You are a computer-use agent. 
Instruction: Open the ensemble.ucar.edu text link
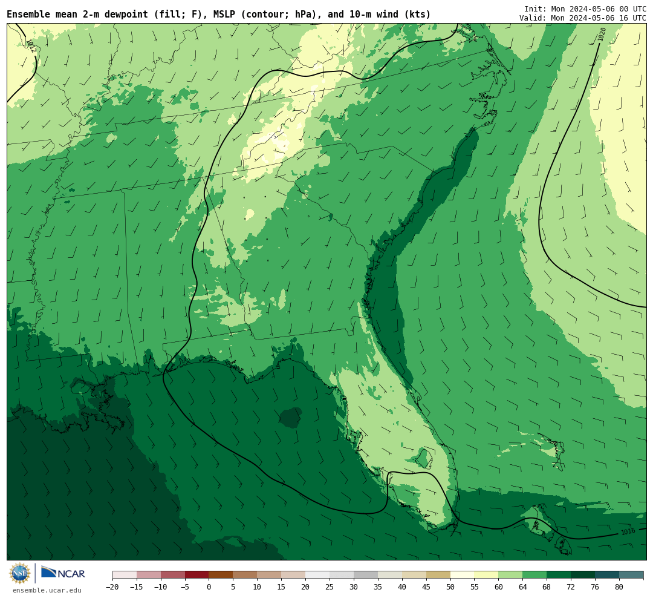47,590
